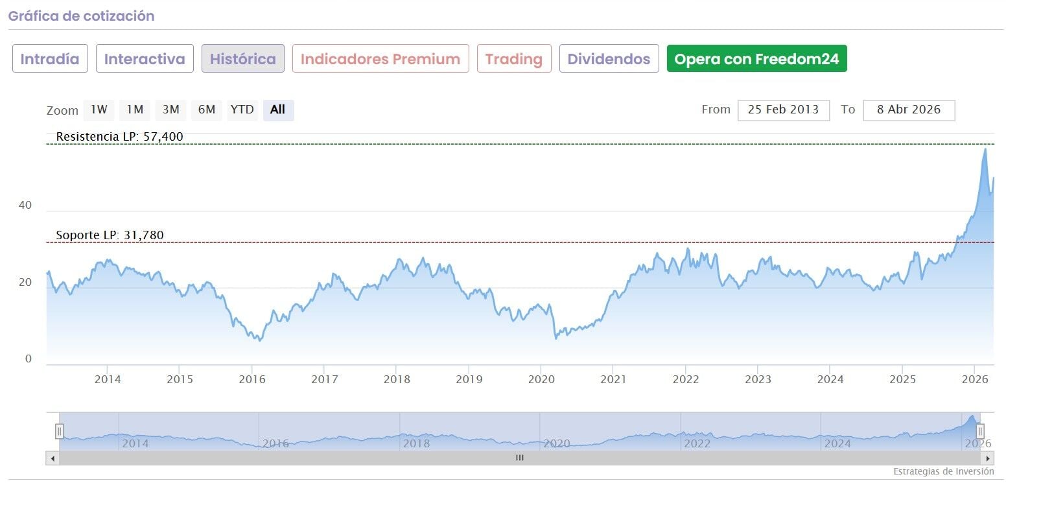
Task: Show the Dividendos tab
Action: tap(609, 59)
